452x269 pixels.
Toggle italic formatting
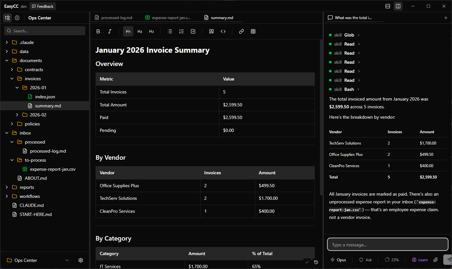point(109,31)
